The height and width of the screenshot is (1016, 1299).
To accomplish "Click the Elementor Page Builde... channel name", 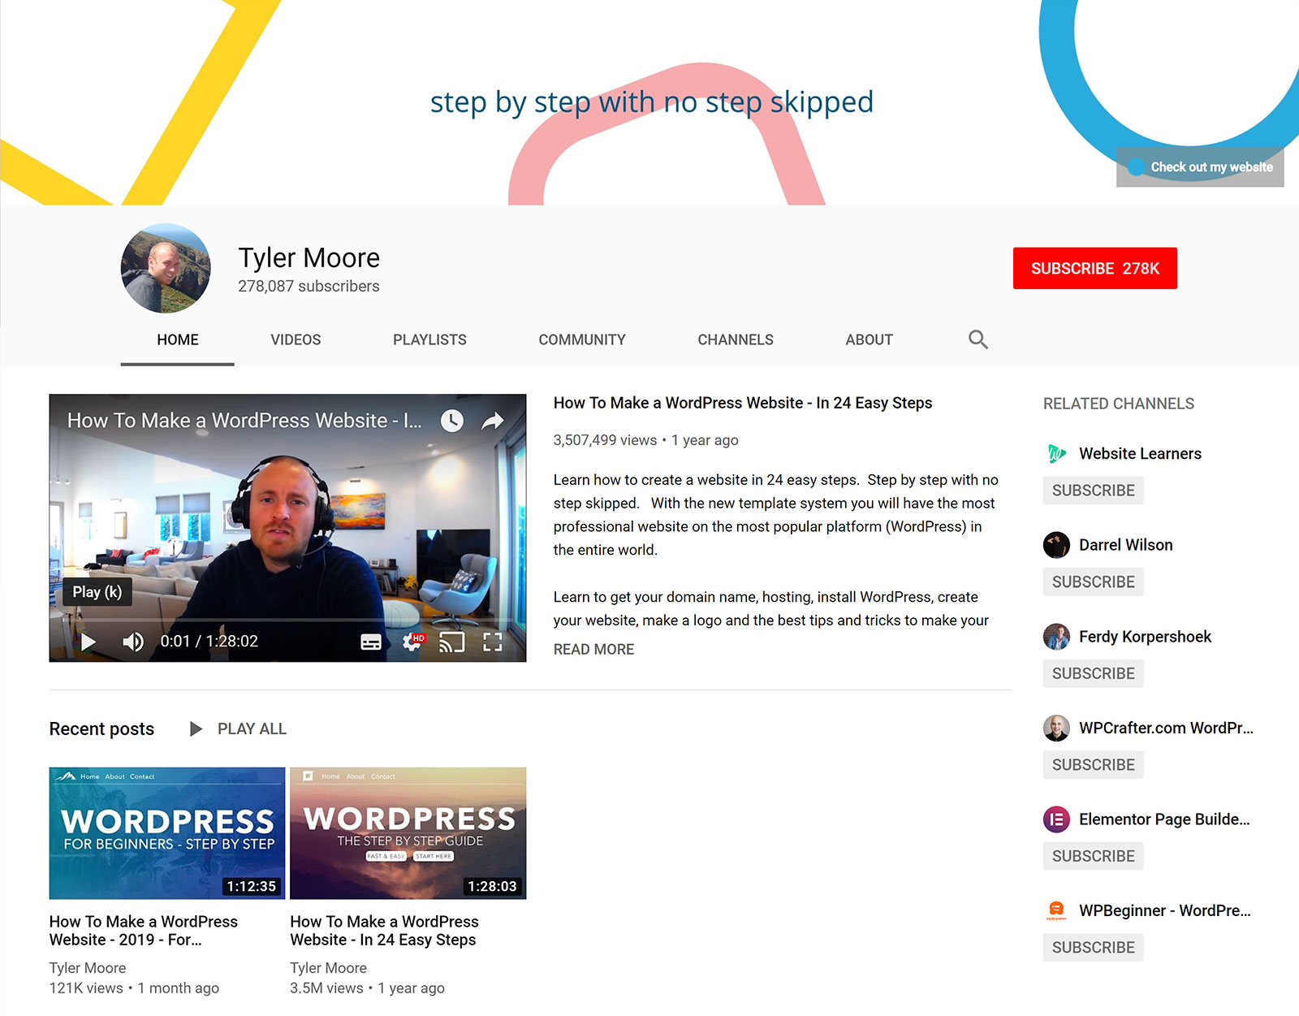I will point(1164,819).
